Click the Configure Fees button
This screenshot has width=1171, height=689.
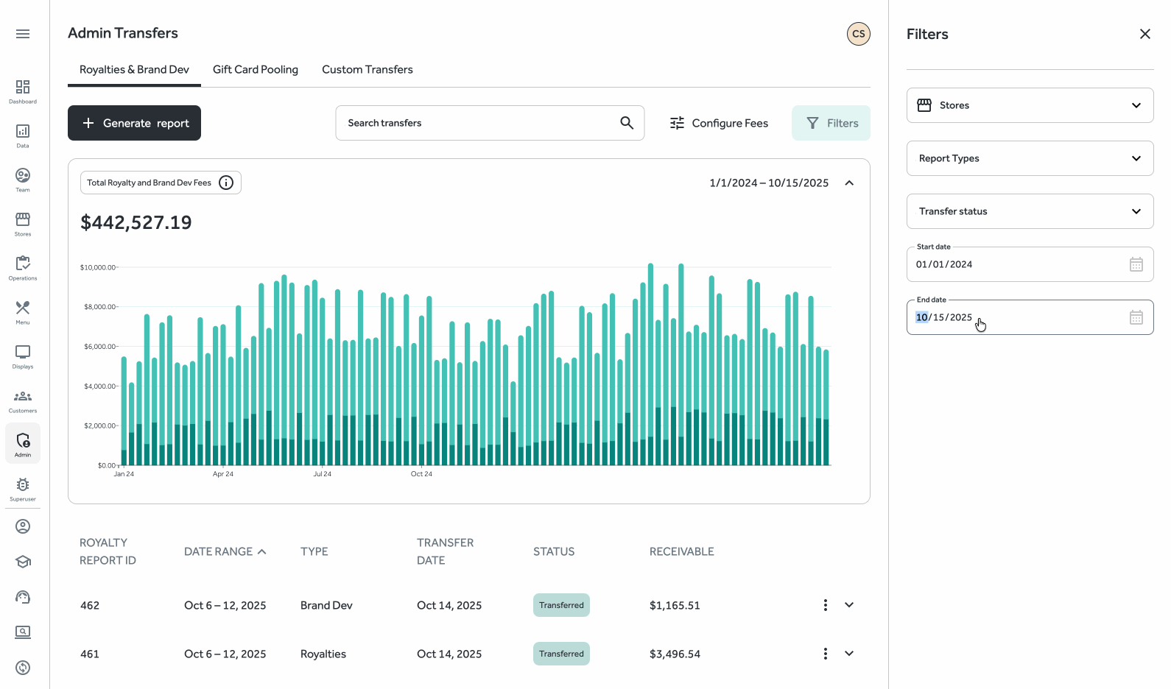click(x=718, y=123)
